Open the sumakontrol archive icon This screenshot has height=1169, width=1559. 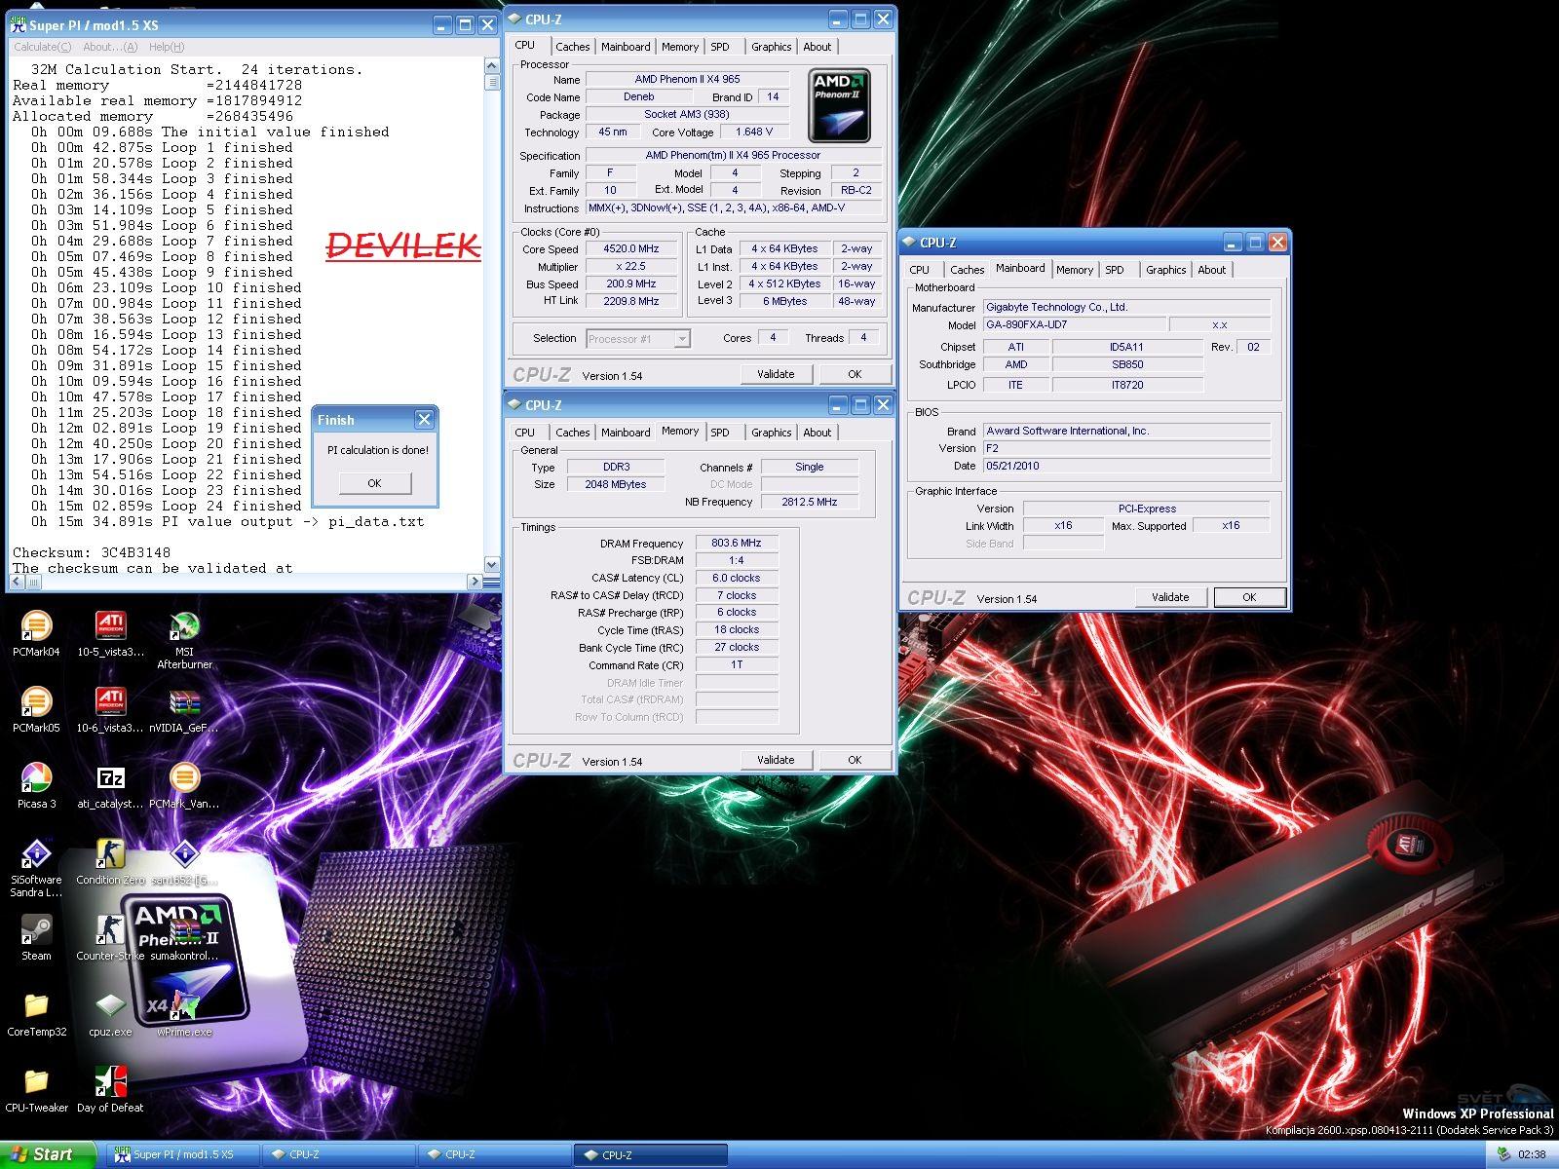click(x=184, y=938)
